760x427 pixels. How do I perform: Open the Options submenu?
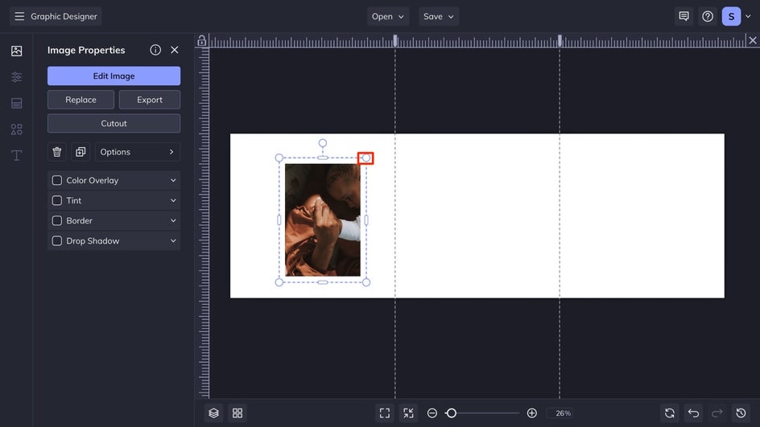[138, 152]
